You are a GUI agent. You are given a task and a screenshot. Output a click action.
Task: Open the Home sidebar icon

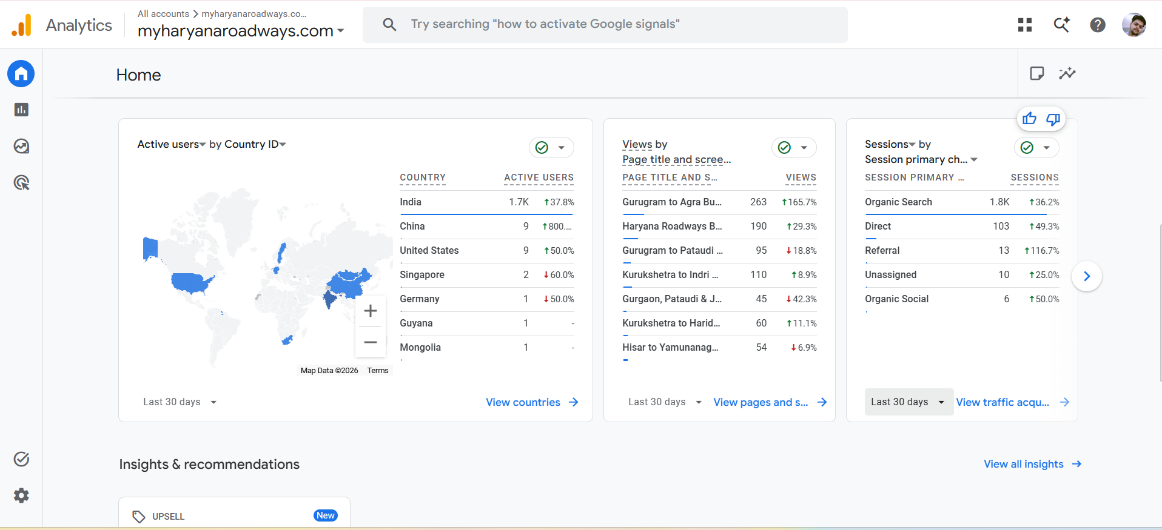coord(21,74)
